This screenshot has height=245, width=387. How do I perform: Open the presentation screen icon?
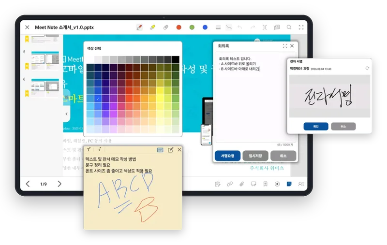253,184
